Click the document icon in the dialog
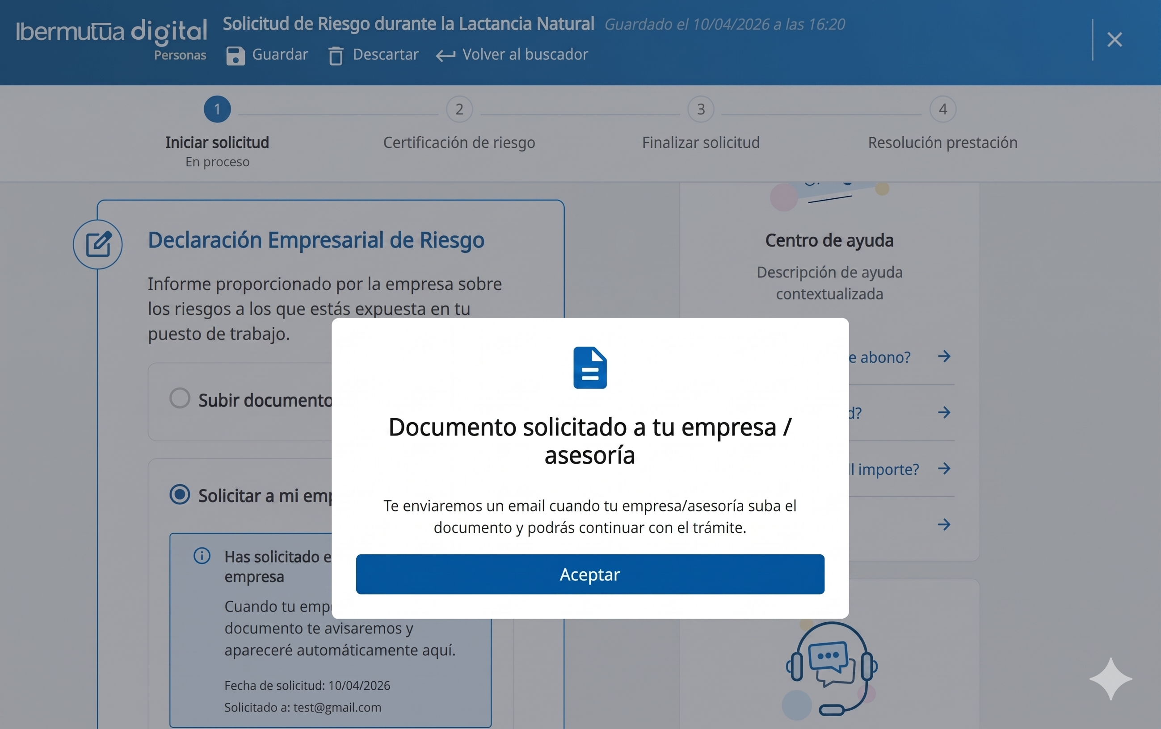Screen dimensions: 1161x729 589,368
